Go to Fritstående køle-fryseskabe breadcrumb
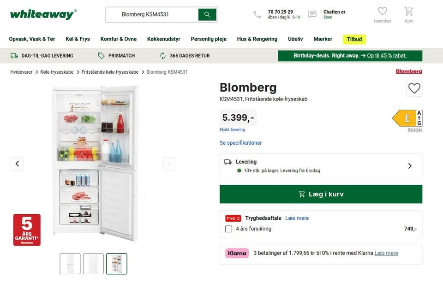Viewport: 443px width, 294px height. click(x=110, y=72)
